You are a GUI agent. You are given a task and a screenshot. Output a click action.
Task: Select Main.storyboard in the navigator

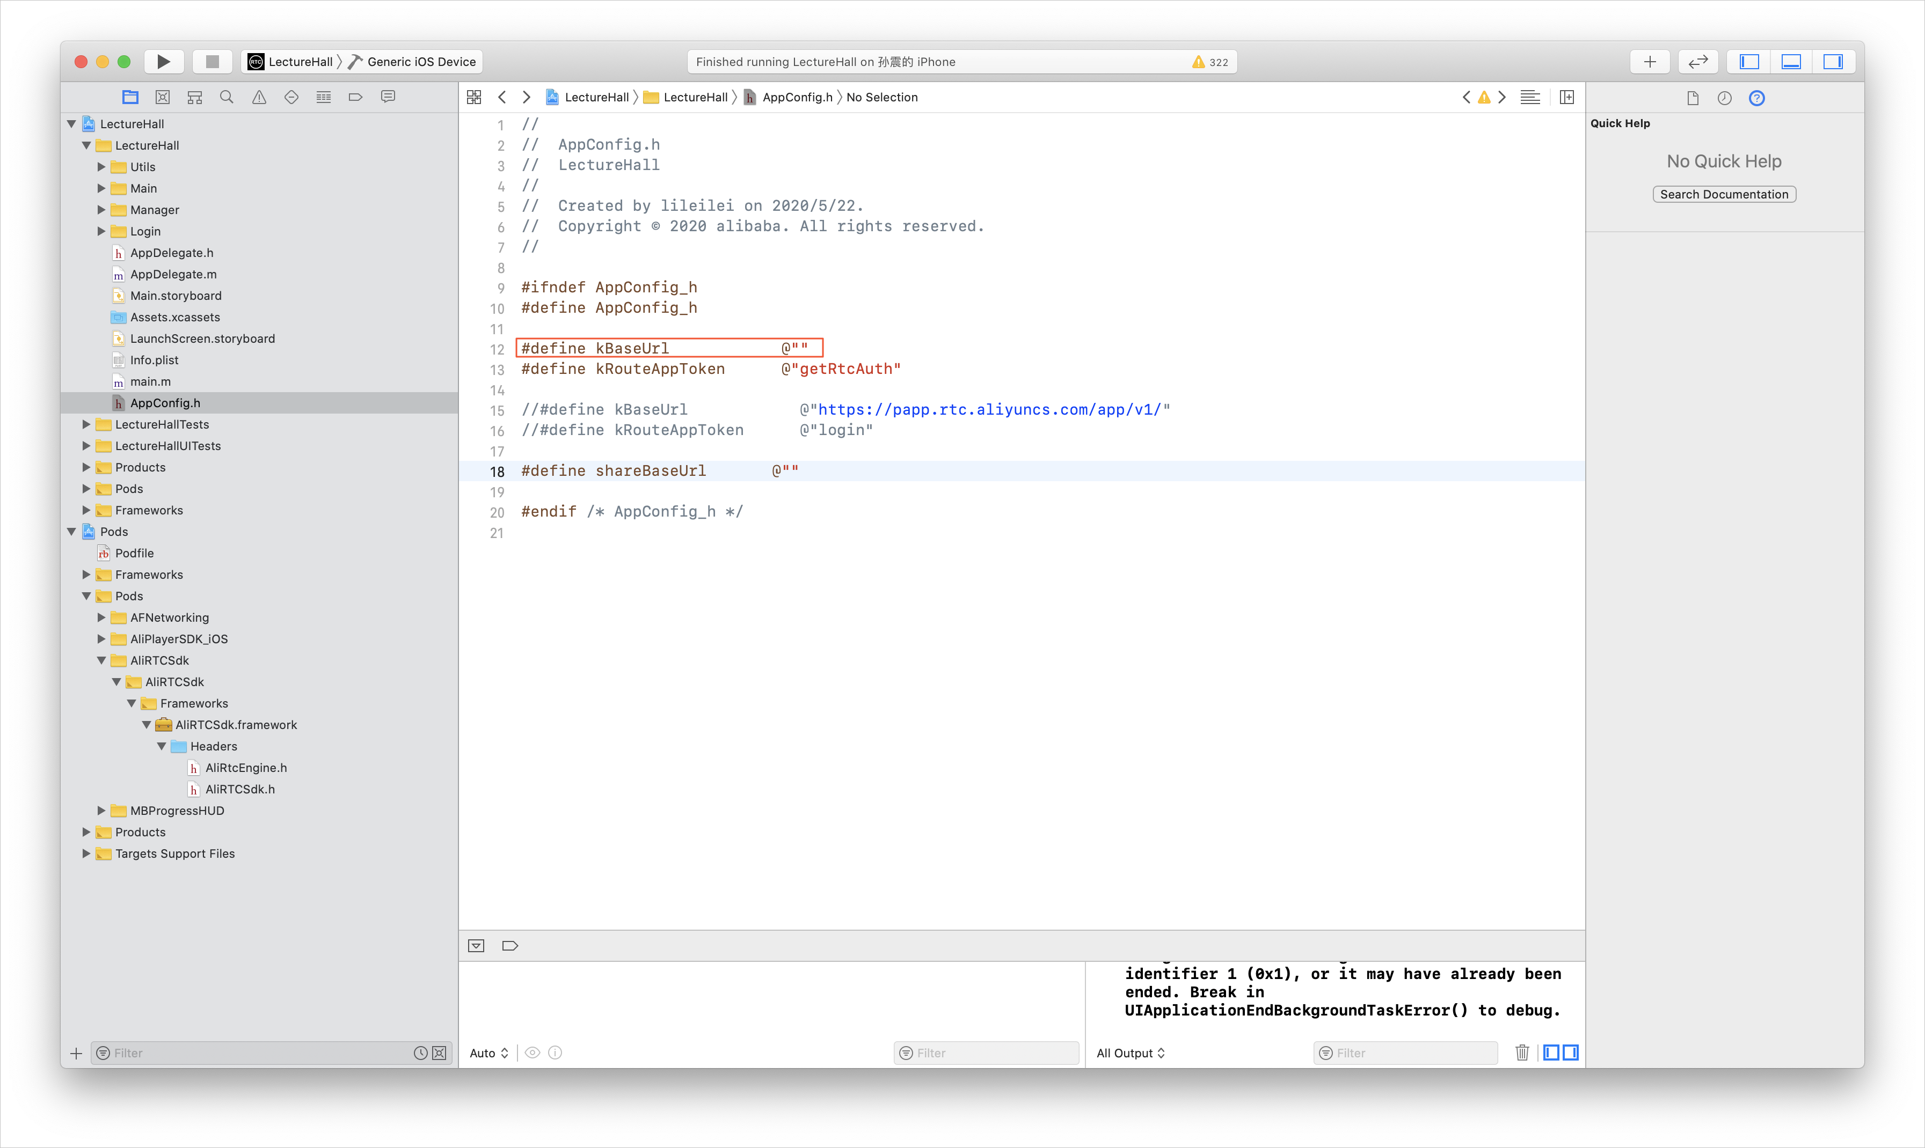176,296
